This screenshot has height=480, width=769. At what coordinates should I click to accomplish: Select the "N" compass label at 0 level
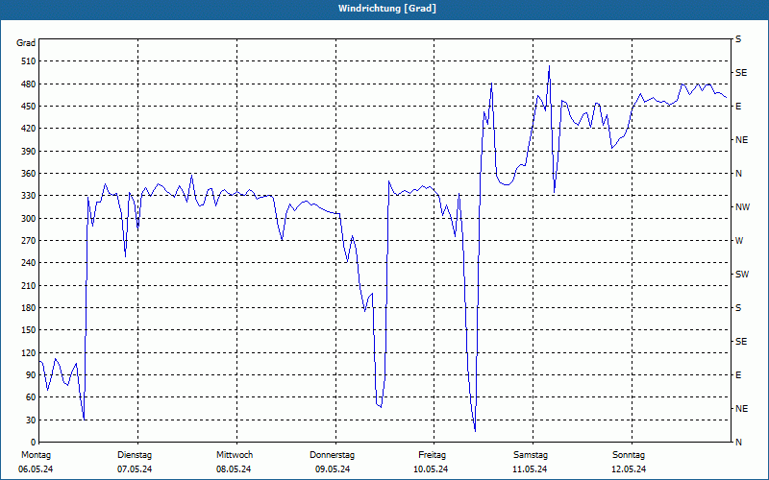738,443
